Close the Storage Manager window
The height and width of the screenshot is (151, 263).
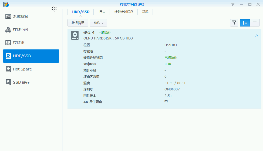tap(258, 4)
